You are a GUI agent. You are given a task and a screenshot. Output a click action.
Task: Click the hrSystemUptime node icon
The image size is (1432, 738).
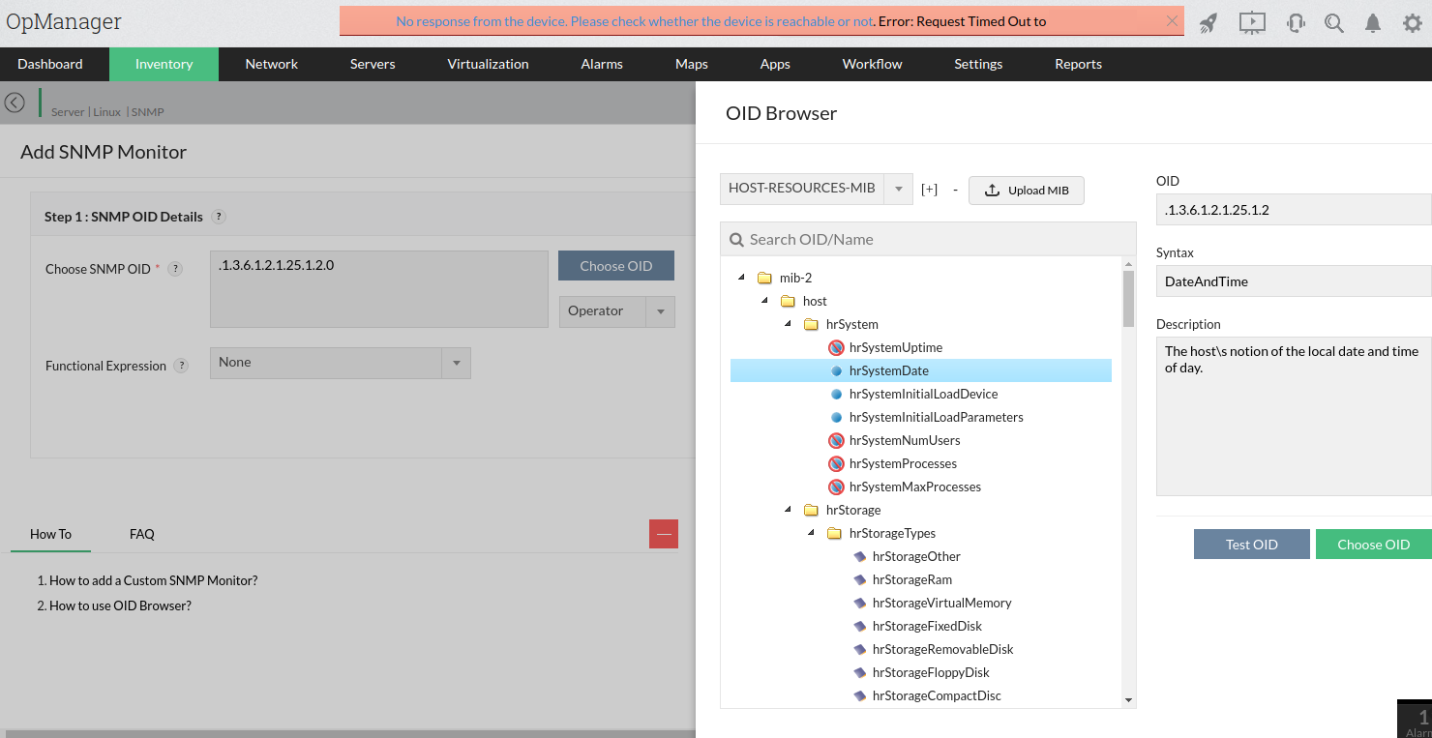click(837, 347)
